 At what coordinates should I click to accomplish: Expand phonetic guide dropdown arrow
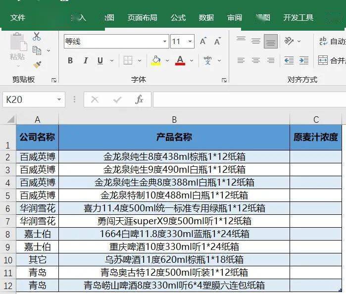(219, 60)
